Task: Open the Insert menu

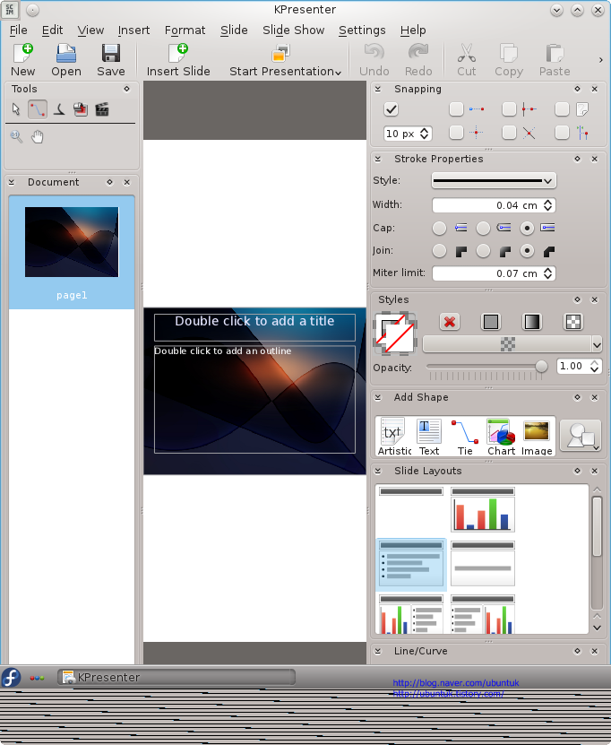Action: click(133, 30)
